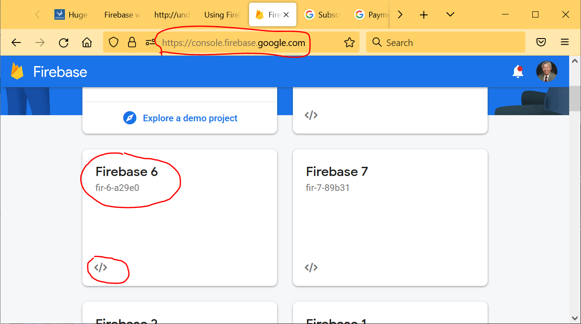Image resolution: width=581 pixels, height=324 pixels.
Task: Switch to the Using Firebase tab
Action: tap(222, 15)
